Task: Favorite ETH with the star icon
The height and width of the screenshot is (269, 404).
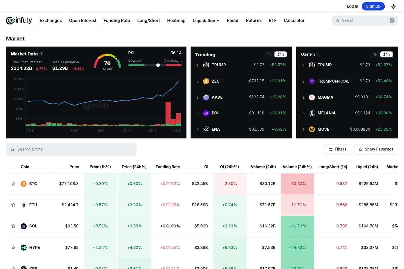Action: click(x=13, y=205)
